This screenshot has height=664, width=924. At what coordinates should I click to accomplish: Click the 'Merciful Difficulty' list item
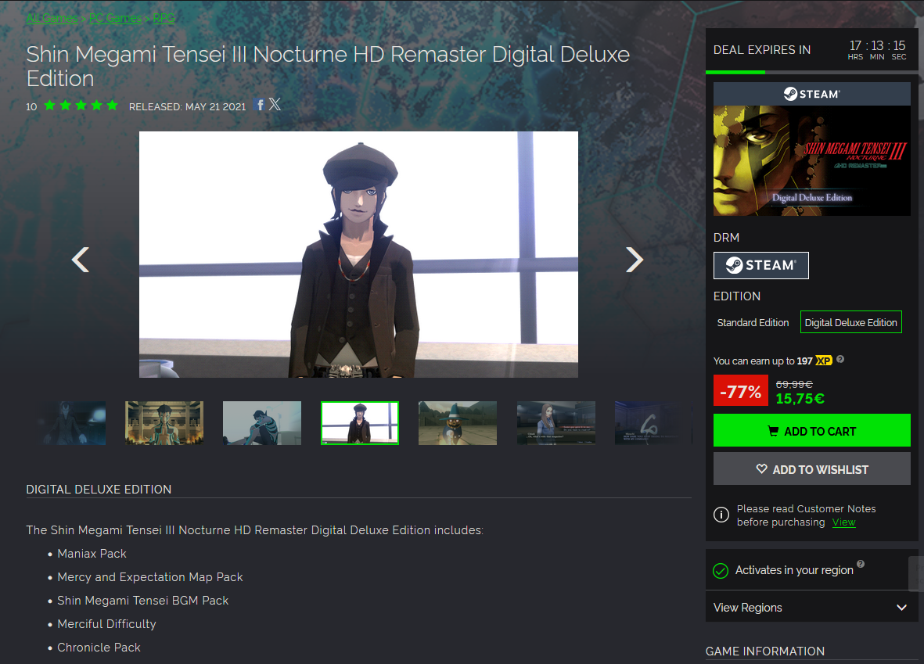pyautogui.click(x=106, y=624)
